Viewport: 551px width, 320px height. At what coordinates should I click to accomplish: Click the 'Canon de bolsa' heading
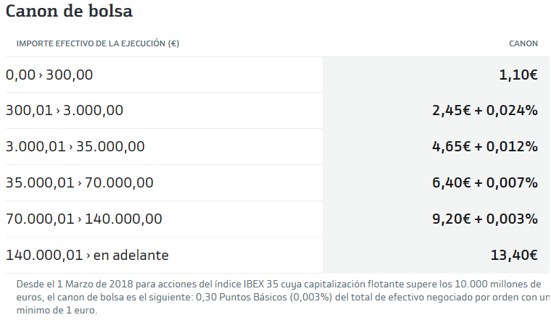[x=69, y=12]
